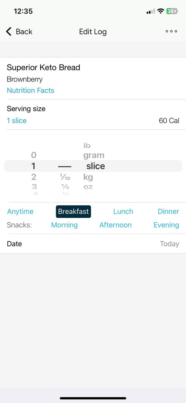Open Nutrition Facts link
The width and height of the screenshot is (186, 403).
pyautogui.click(x=31, y=90)
